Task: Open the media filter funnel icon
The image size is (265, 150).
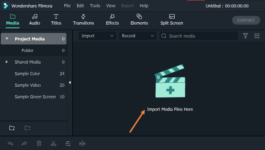Action: (x=245, y=36)
